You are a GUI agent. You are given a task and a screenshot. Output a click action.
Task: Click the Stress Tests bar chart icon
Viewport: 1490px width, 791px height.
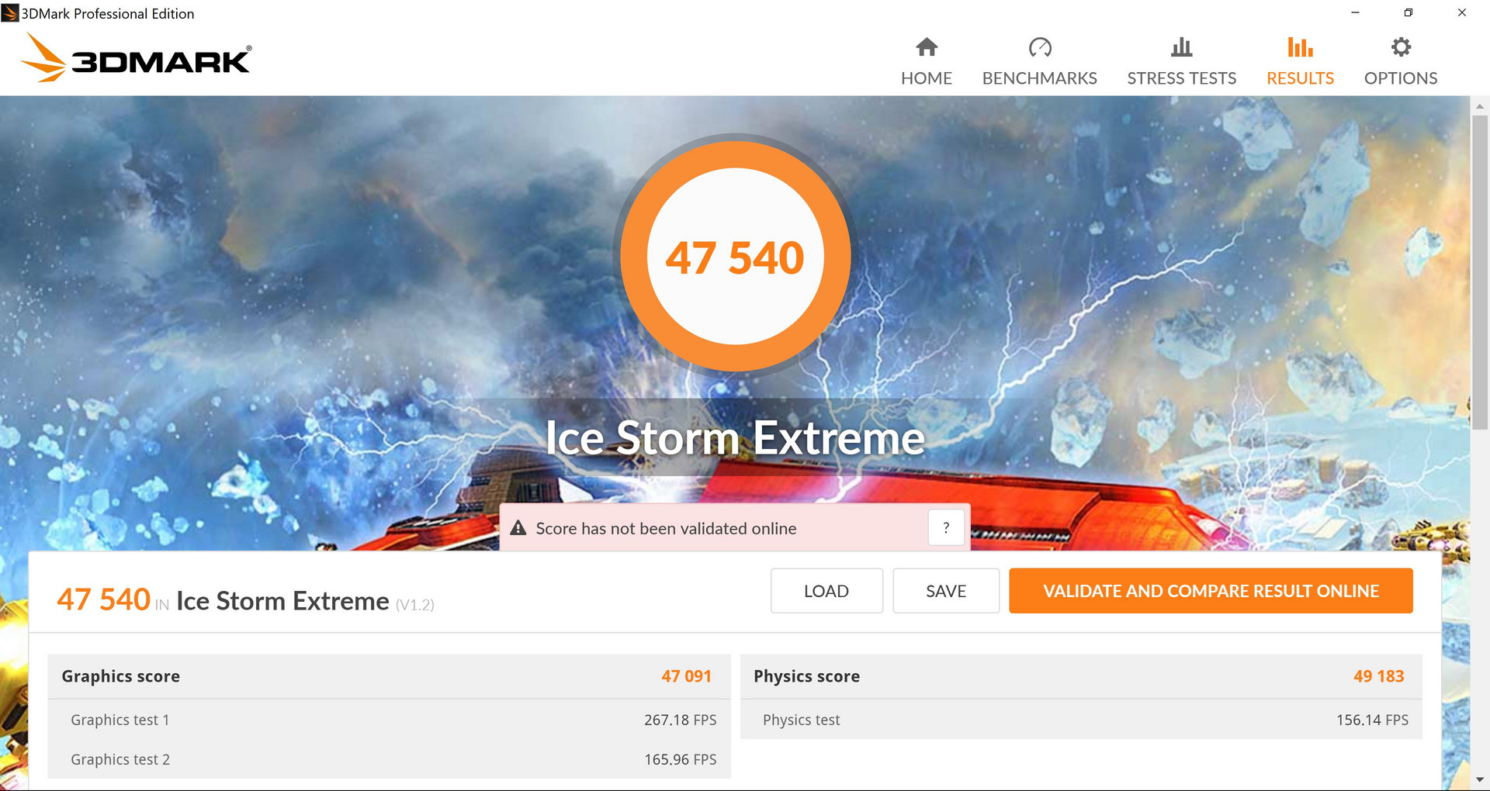(x=1182, y=47)
